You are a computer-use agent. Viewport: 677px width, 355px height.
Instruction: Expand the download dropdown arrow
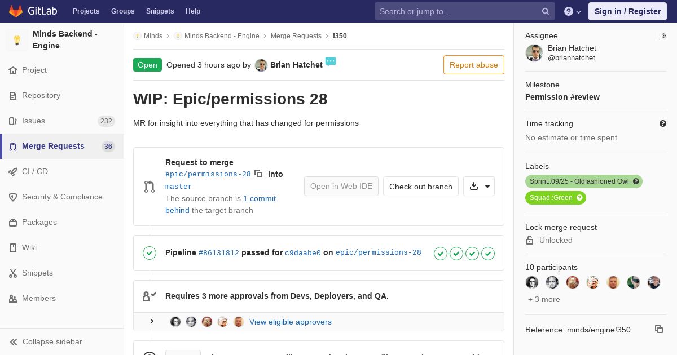pyautogui.click(x=487, y=187)
